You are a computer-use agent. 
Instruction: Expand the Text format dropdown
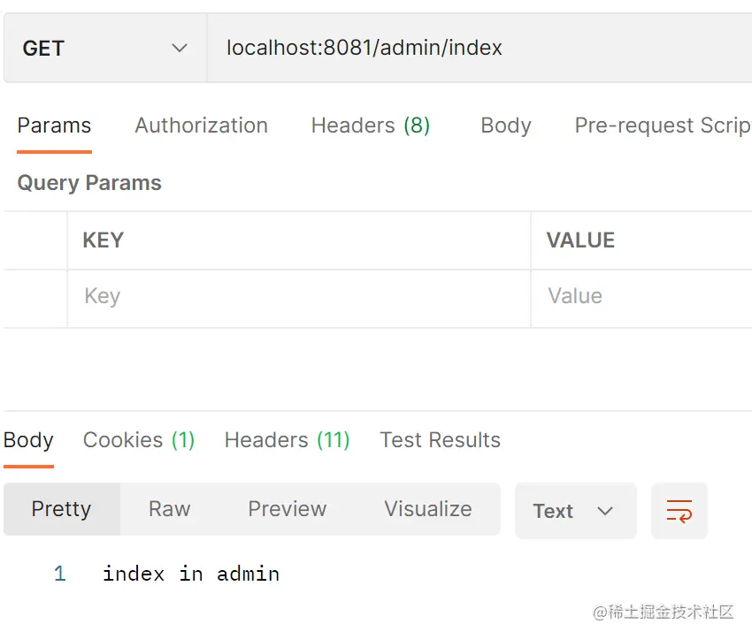coord(574,511)
